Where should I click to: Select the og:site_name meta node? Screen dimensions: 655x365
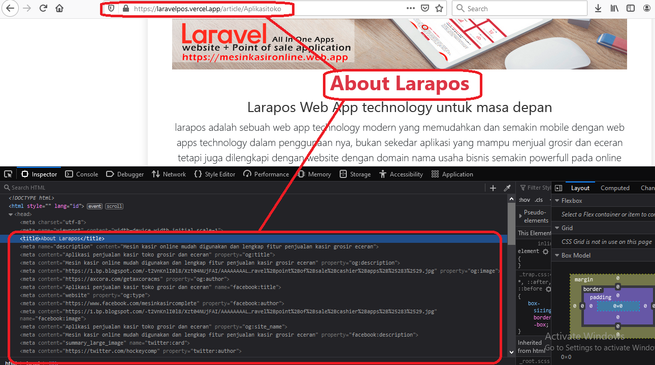[154, 326]
